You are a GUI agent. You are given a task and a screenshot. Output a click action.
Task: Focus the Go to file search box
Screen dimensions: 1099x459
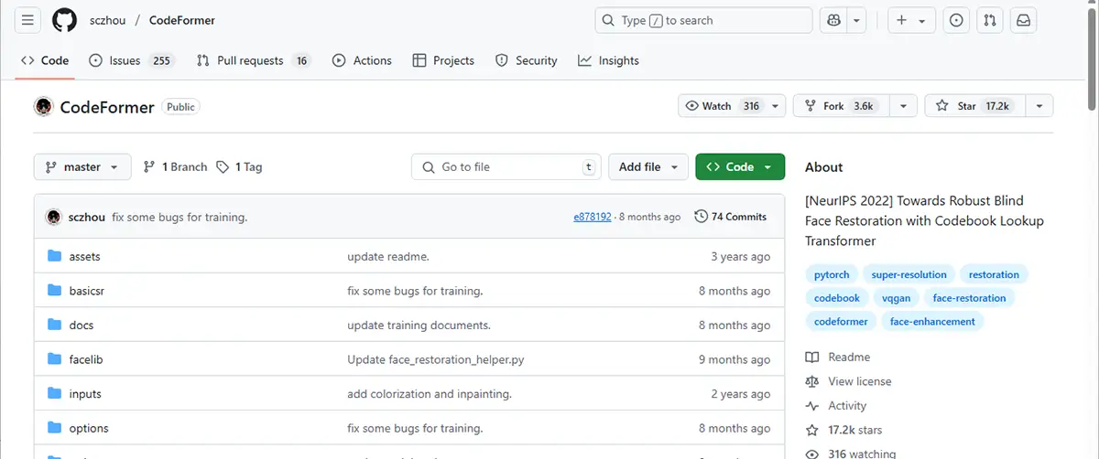coord(506,166)
